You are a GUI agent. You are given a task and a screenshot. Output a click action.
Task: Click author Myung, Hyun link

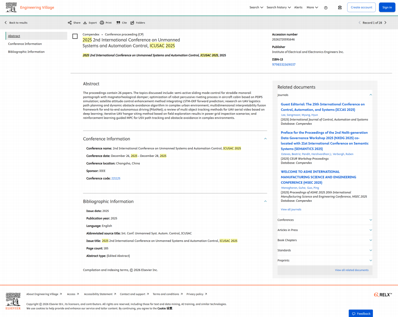310,115
